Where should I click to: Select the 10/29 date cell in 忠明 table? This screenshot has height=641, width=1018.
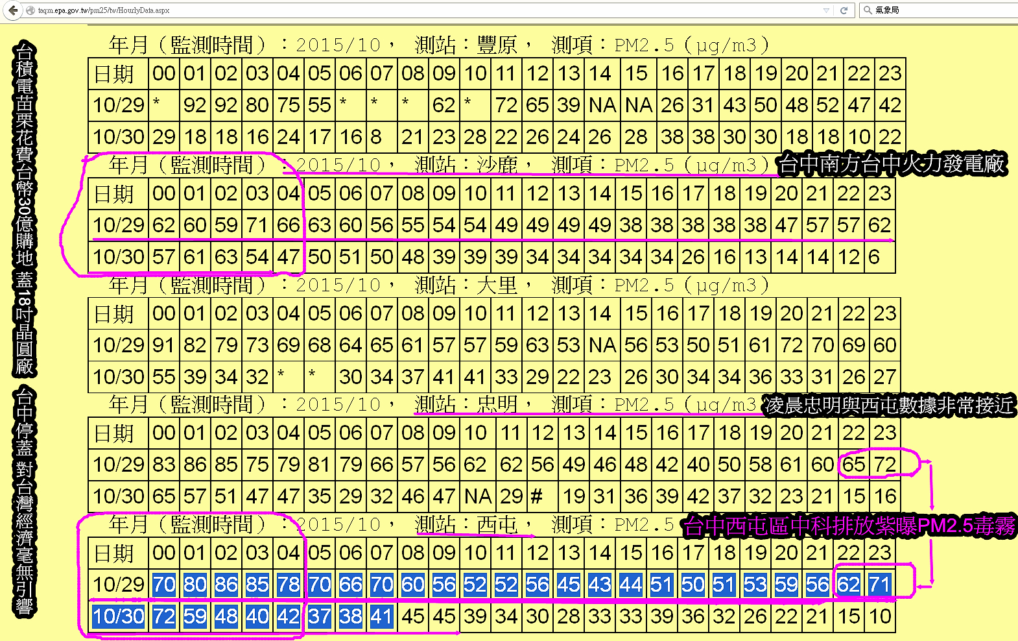click(x=118, y=465)
